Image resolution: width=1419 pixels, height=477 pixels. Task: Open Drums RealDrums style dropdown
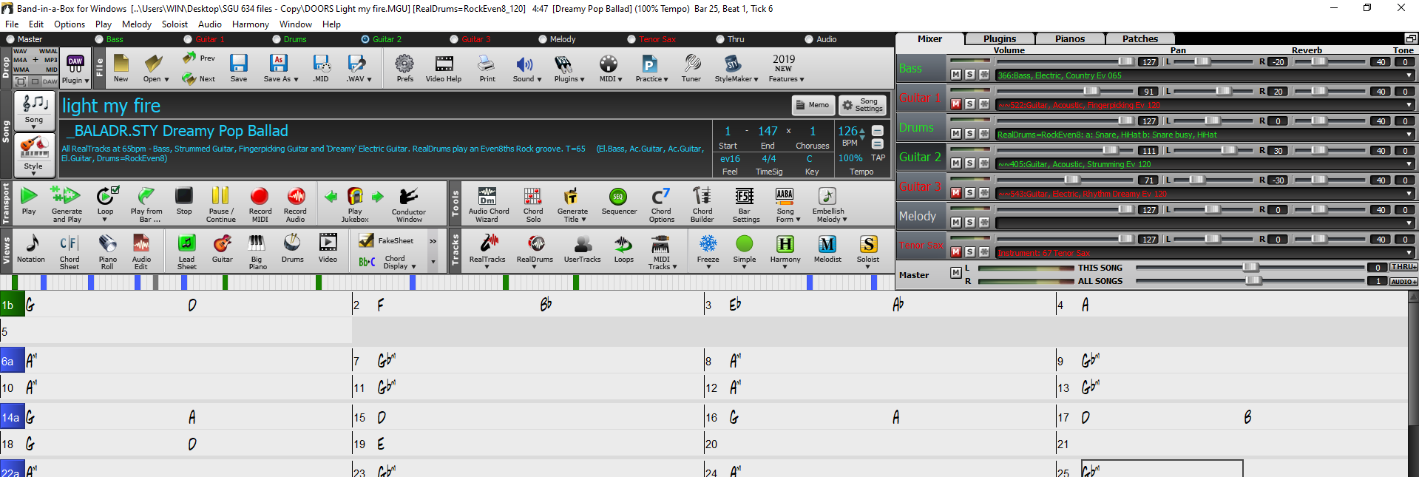(x=1409, y=135)
